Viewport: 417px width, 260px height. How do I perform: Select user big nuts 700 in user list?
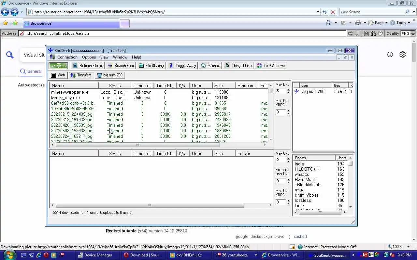(323, 91)
